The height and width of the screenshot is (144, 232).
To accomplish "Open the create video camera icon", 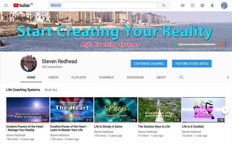I will (183, 6).
